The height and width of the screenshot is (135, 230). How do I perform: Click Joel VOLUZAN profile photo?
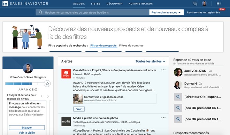click(x=178, y=72)
